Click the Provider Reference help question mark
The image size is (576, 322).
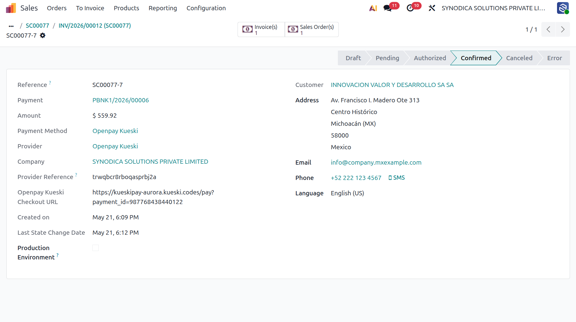coord(76,175)
